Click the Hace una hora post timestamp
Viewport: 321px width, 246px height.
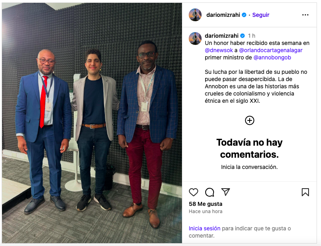pos(205,211)
